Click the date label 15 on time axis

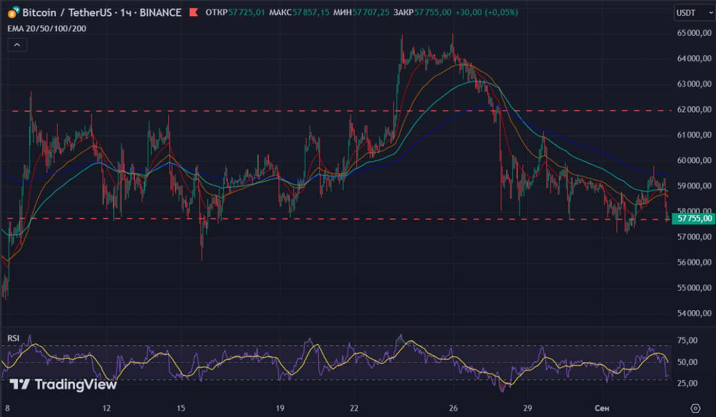[181, 407]
